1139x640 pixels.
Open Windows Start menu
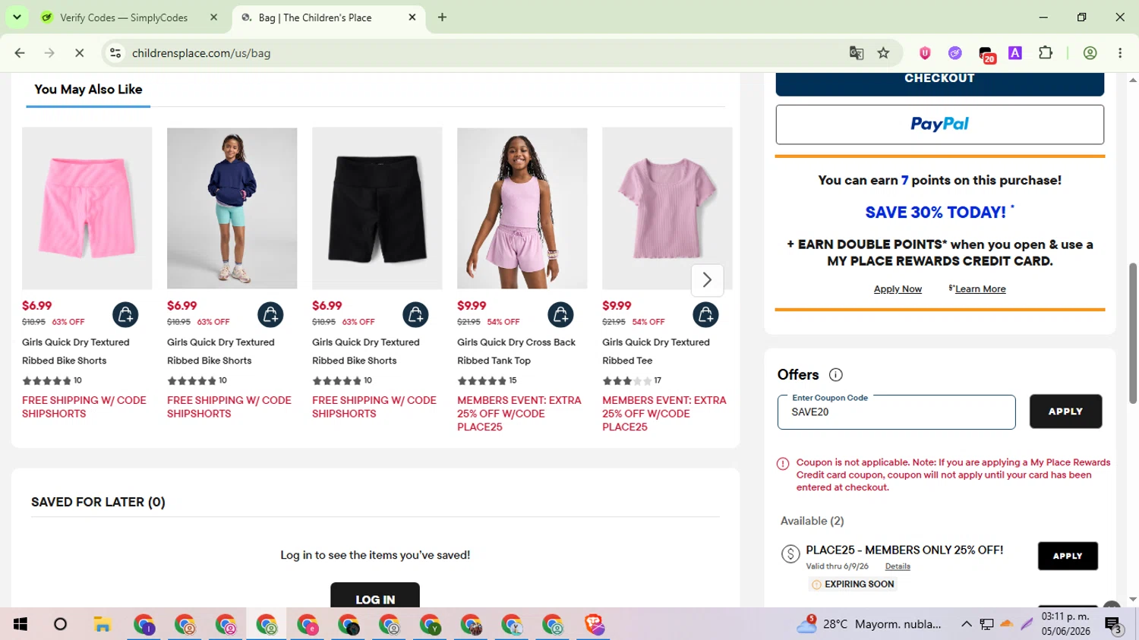(21, 624)
